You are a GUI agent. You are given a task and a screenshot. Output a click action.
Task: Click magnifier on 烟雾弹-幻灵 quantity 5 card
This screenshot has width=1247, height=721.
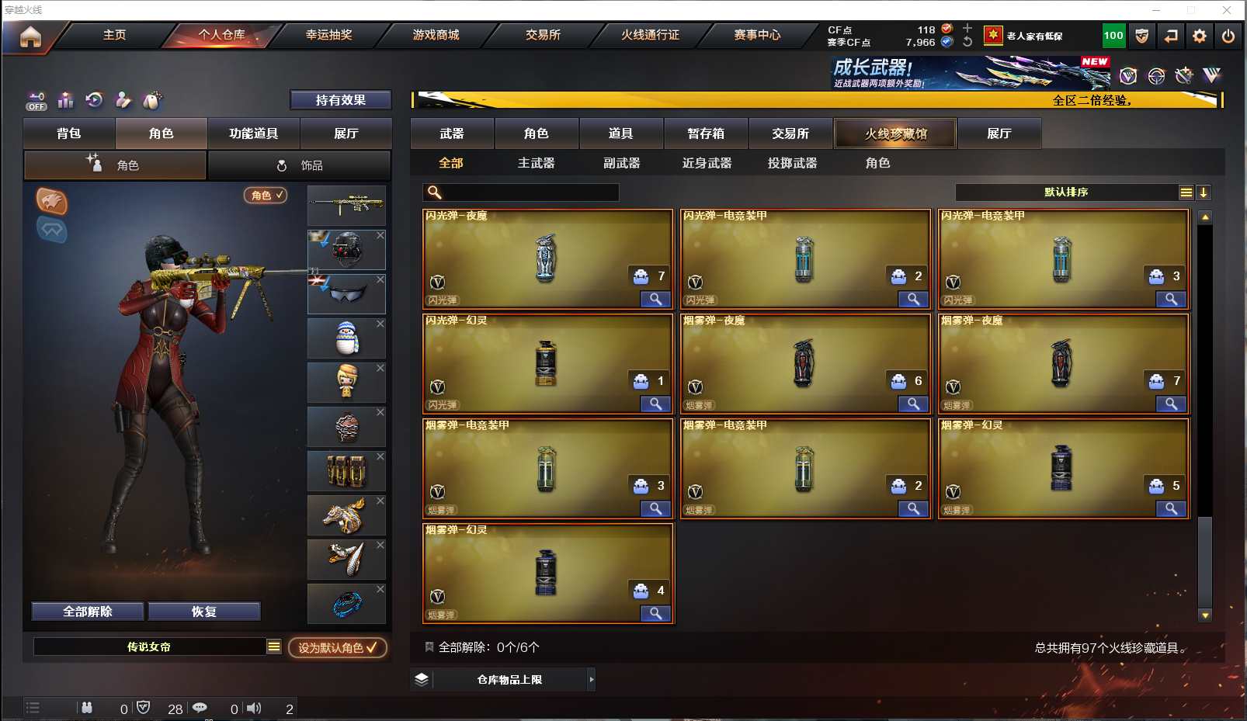[x=1171, y=509]
